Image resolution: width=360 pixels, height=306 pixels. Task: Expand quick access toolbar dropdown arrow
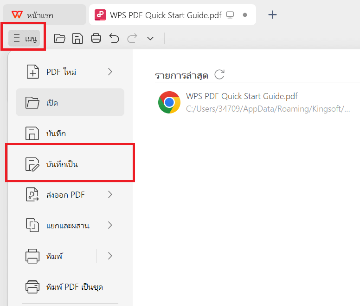(x=150, y=39)
